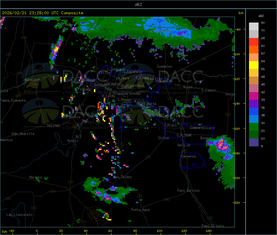Click the magenta 39-42 dBZ legend swatch

pyautogui.click(x=254, y=96)
